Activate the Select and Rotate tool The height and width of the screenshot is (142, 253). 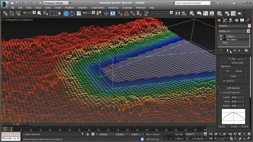[72, 13]
